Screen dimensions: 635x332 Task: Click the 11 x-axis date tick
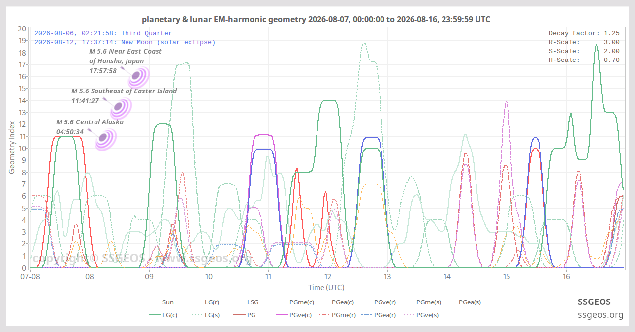tap(268, 277)
